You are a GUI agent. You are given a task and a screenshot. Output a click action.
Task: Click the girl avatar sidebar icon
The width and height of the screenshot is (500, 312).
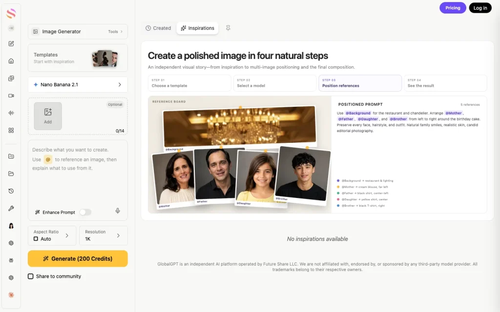click(11, 226)
